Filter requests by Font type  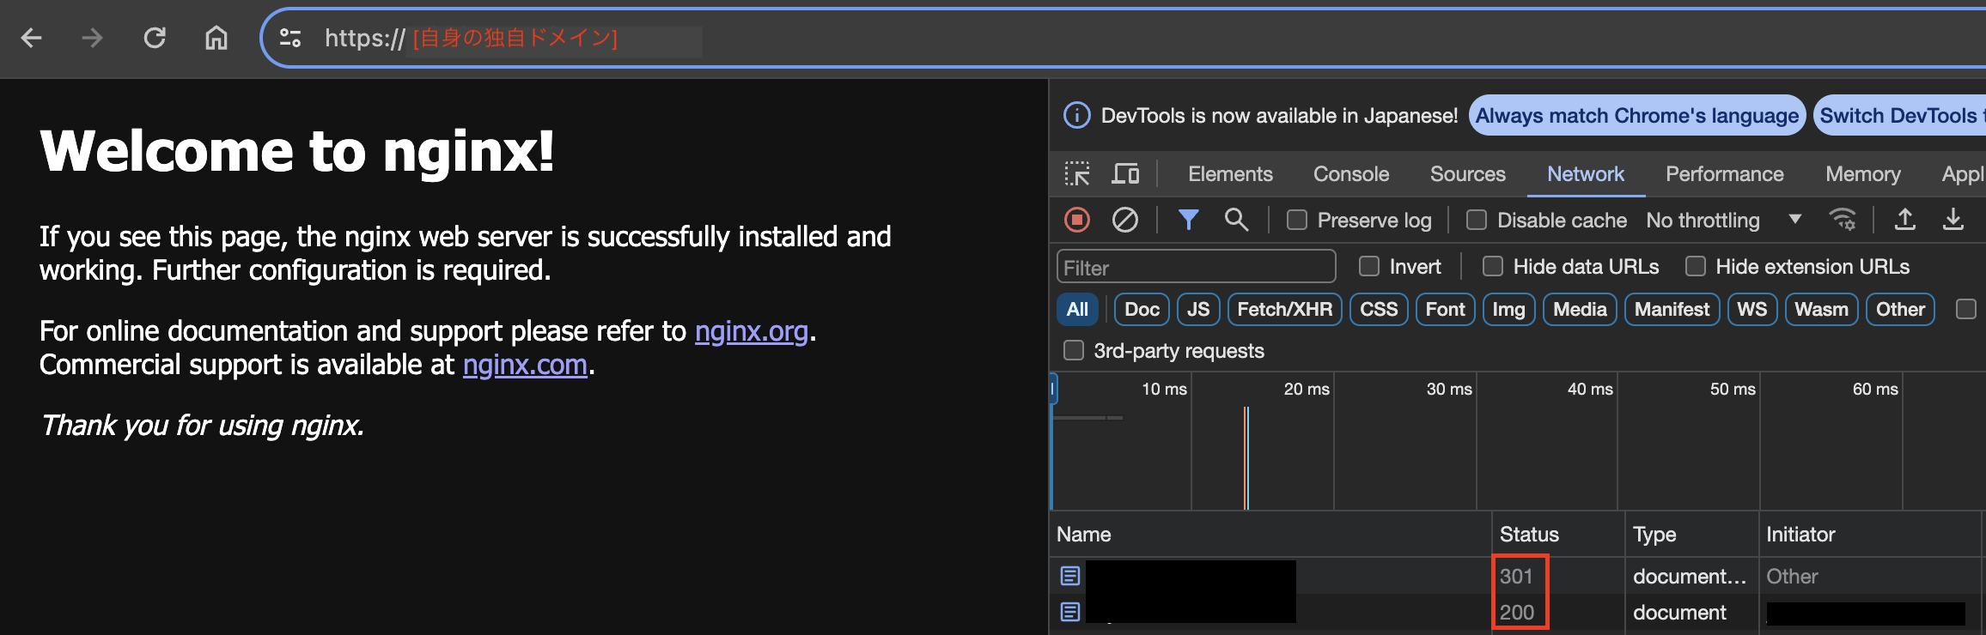1446,309
